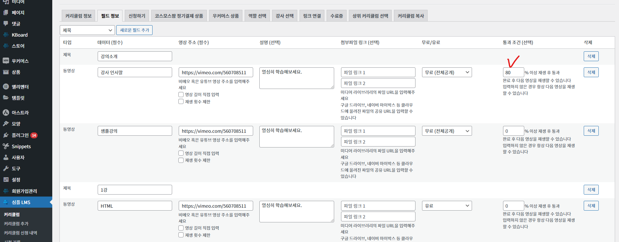619x242 pixels.
Task: Click the 상품 archive icon
Action: click(x=6, y=72)
